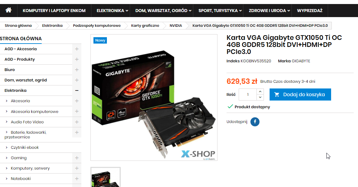Add product with Dodaj do koszyka
This screenshot has height=187, width=358.
point(300,95)
